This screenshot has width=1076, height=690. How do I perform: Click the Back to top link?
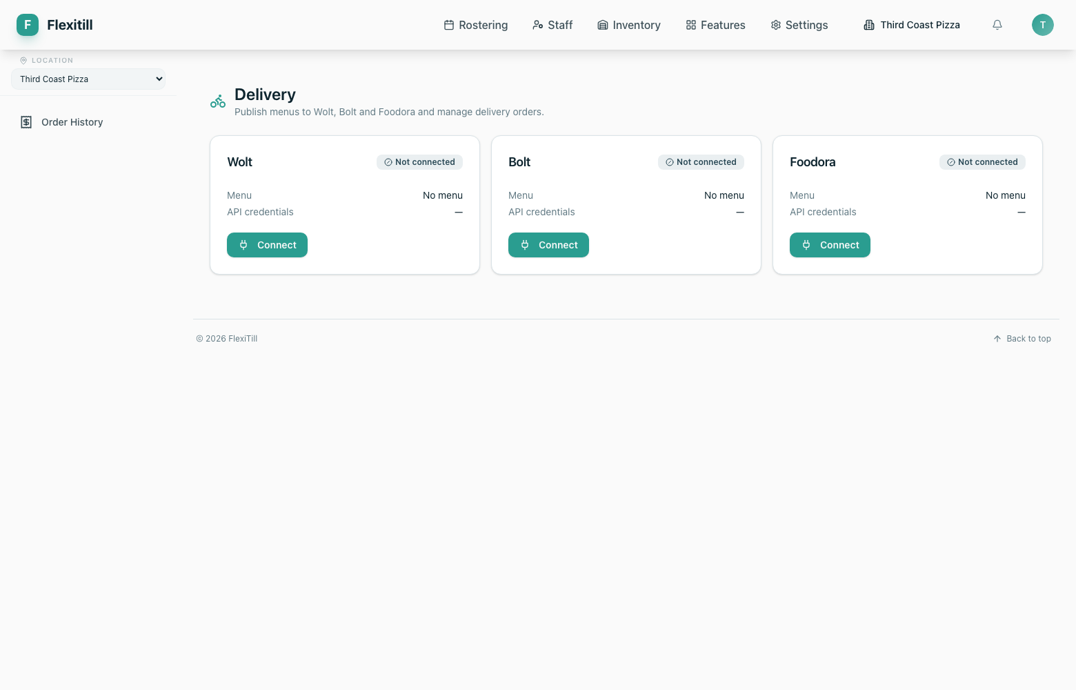(x=1022, y=339)
